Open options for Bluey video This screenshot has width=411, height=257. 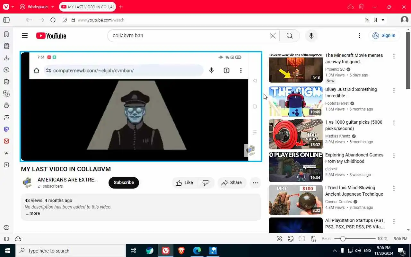pos(394,90)
